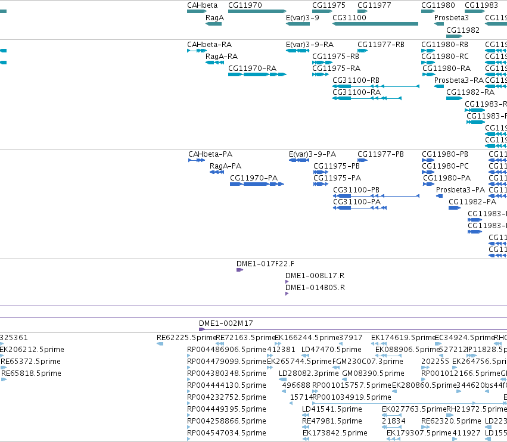Viewport: 507px width, 442px height.
Task: Click the CAHbeta gene feature
Action: coord(197,11)
